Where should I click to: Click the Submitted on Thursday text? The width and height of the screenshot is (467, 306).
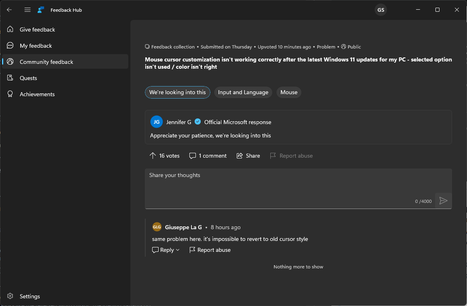pos(226,47)
